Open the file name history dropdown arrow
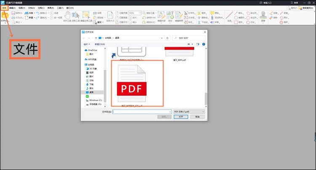This screenshot has width=316, height=170. click(170, 112)
